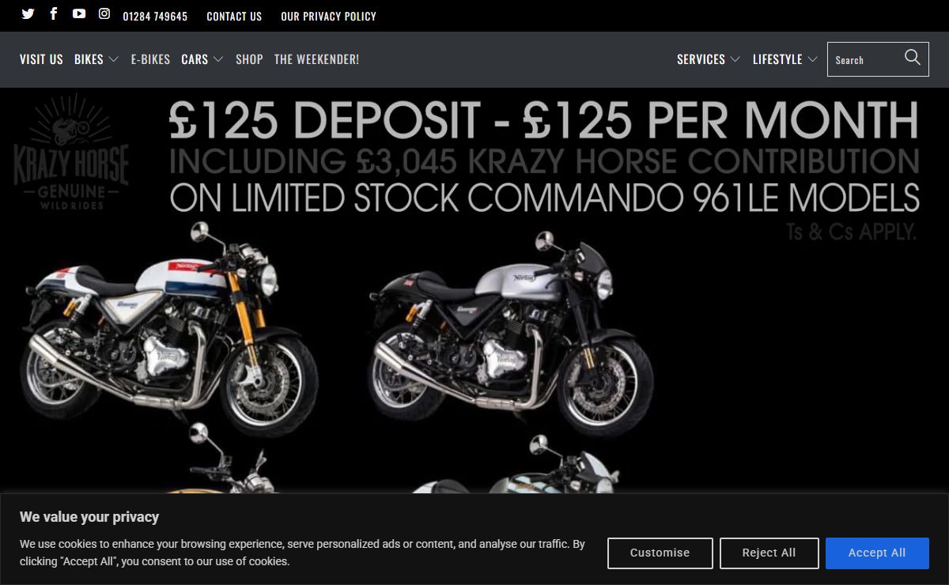Open the Twitter social icon
The image size is (949, 585).
[x=28, y=14]
